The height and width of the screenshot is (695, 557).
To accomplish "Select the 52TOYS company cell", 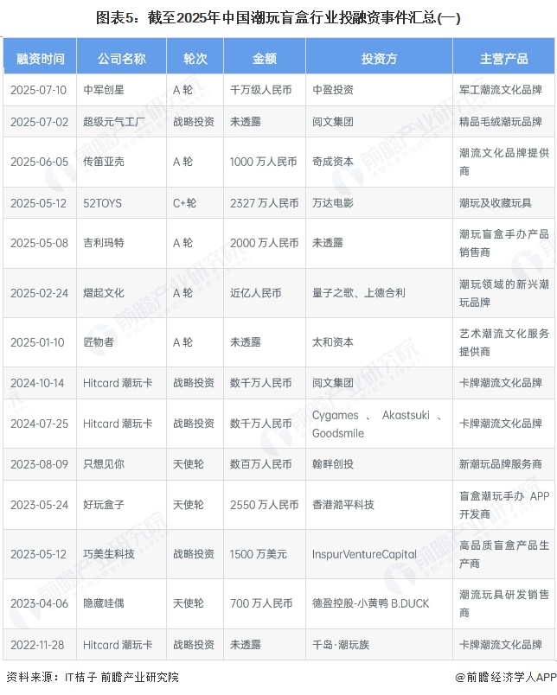I will (x=102, y=203).
